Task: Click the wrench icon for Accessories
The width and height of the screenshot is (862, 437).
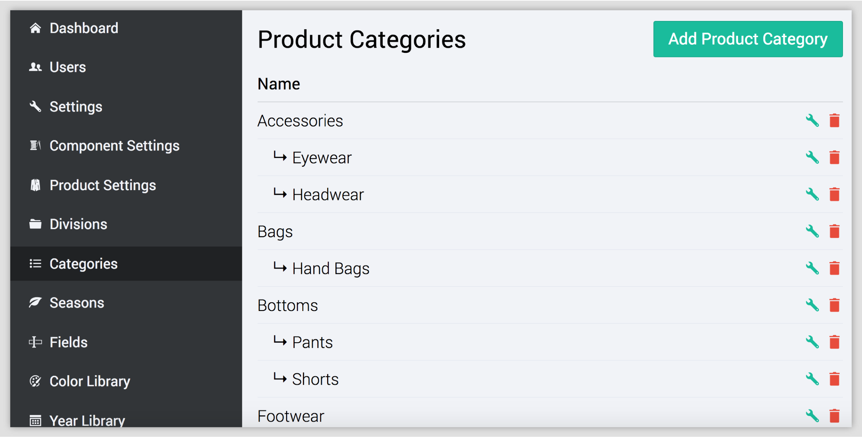Action: 812,121
